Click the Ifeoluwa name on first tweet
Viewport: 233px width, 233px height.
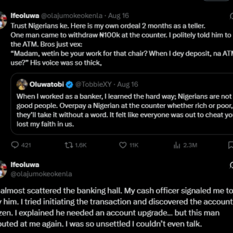click(x=25, y=16)
